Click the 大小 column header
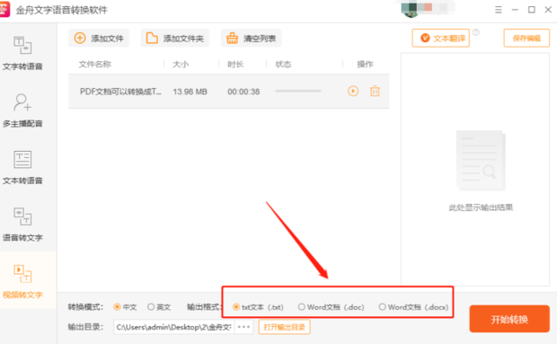Viewport: 557px width, 344px height. 181,65
